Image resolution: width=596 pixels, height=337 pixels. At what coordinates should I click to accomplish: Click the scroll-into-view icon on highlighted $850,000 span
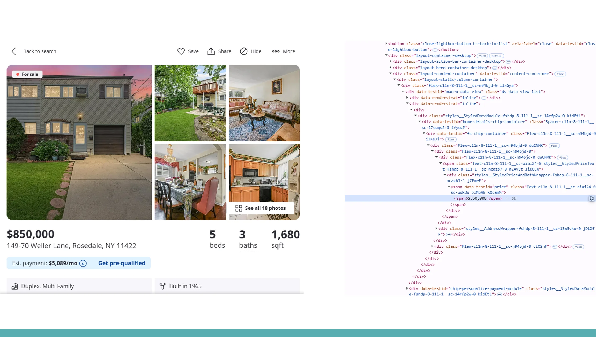pyautogui.click(x=592, y=198)
